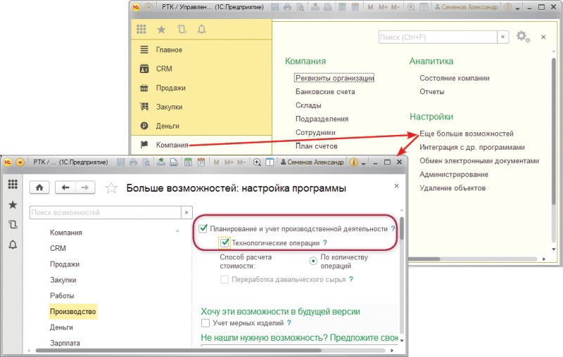Open the Реквизиты организации link

[334, 78]
